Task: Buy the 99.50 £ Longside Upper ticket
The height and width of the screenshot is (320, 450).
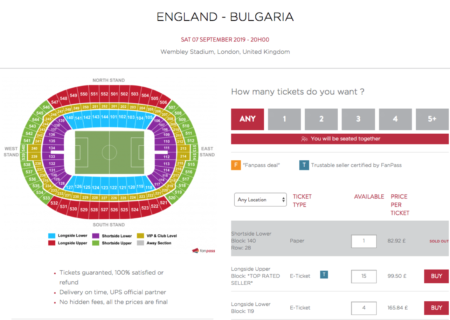Action: pos(436,276)
